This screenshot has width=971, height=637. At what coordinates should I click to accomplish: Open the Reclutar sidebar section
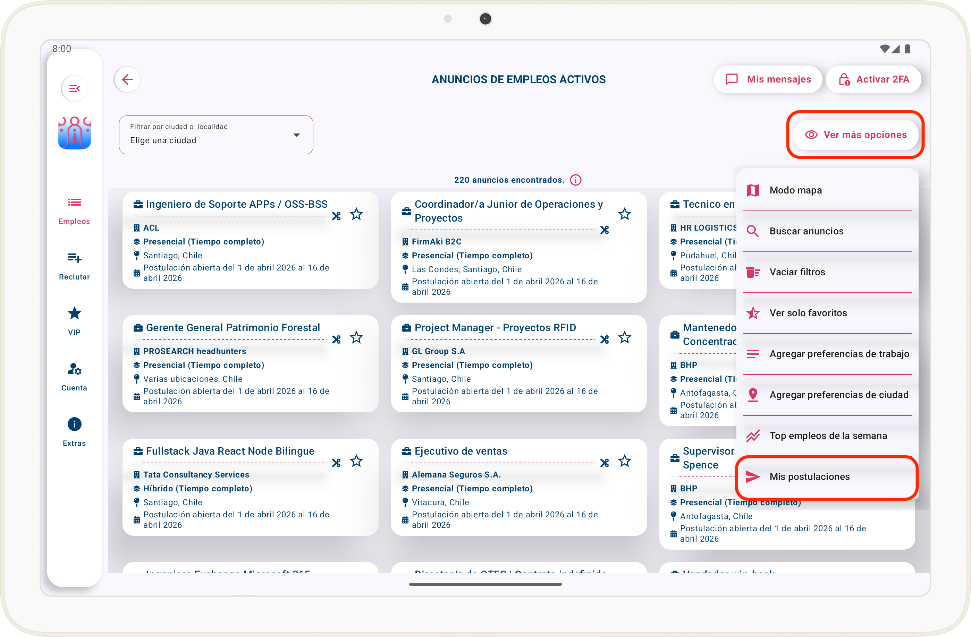pos(74,265)
